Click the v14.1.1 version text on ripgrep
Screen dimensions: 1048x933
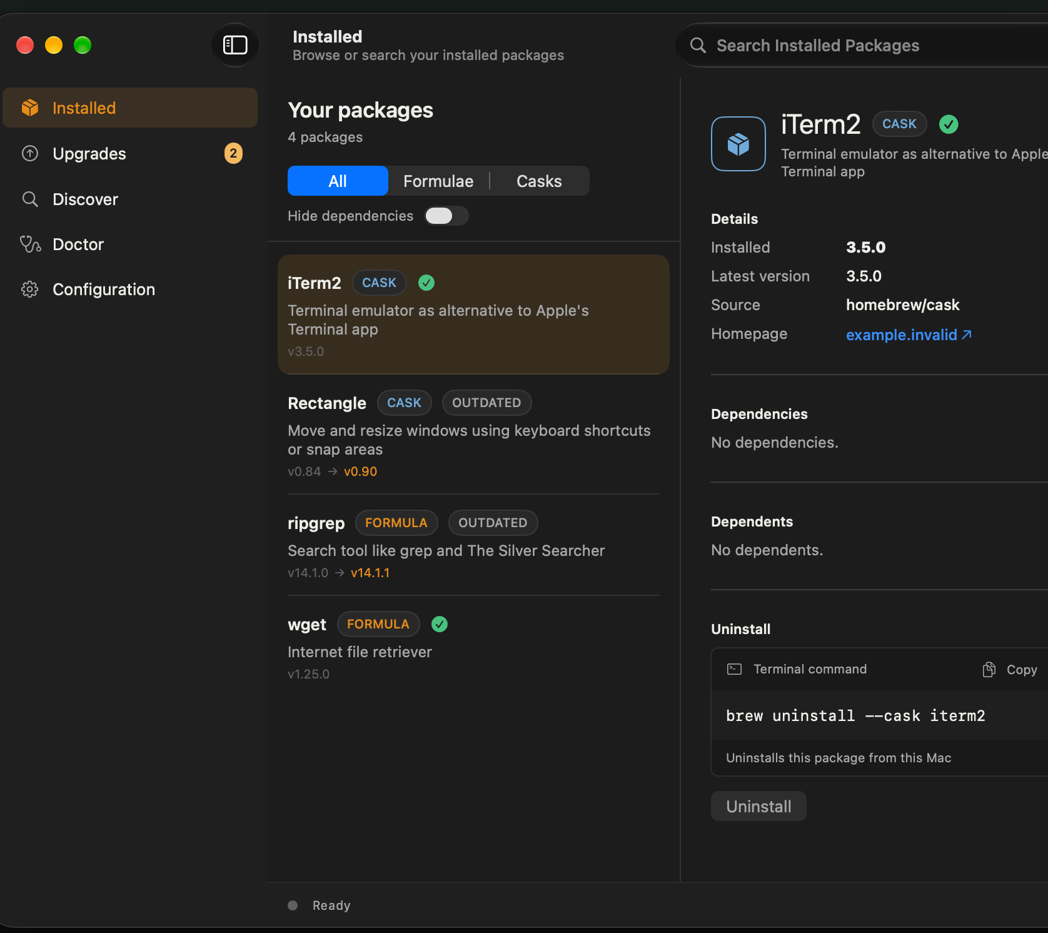point(370,573)
